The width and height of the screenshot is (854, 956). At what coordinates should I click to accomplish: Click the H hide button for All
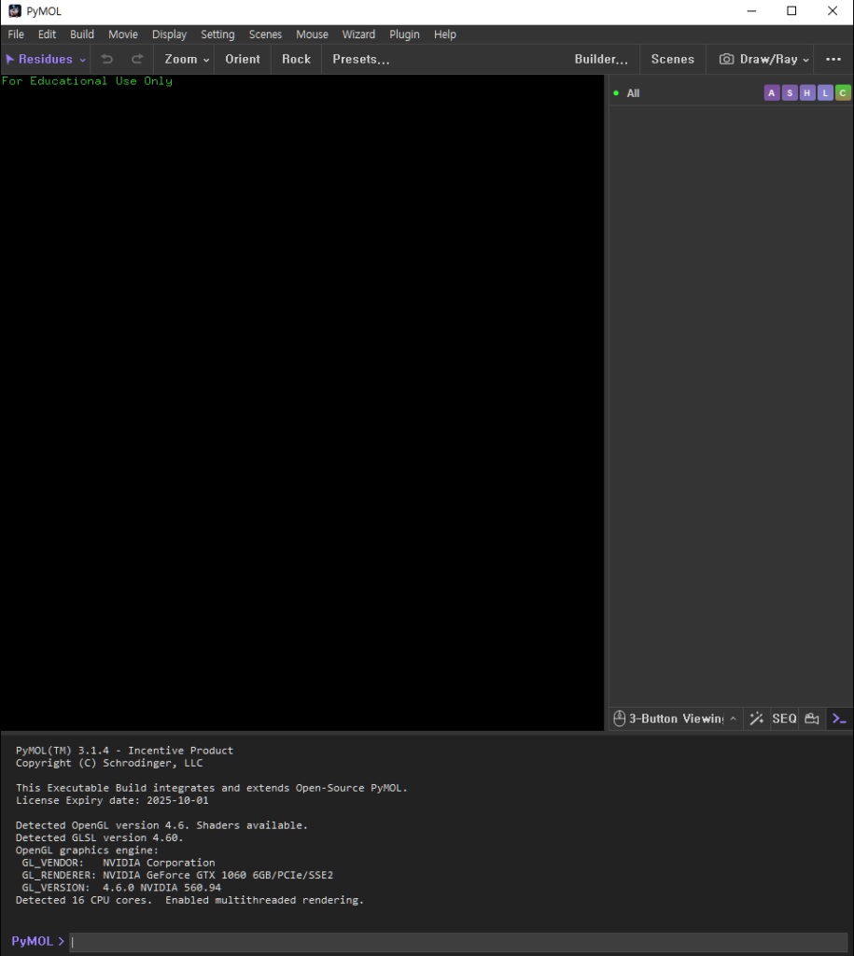pyautogui.click(x=807, y=92)
